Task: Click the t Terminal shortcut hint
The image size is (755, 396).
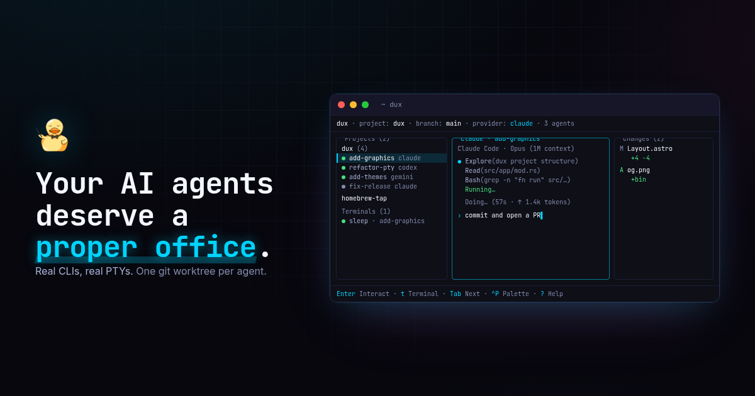Action: pyautogui.click(x=420, y=294)
